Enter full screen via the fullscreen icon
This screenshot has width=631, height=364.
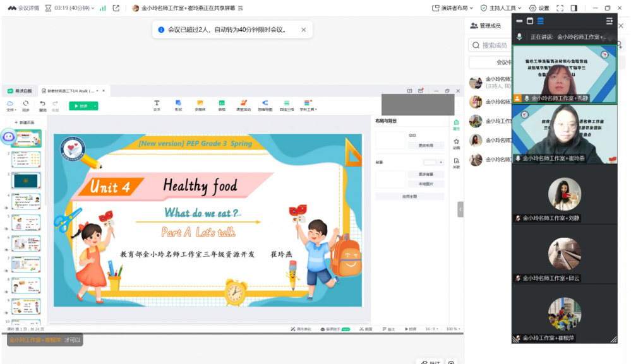[x=560, y=8]
